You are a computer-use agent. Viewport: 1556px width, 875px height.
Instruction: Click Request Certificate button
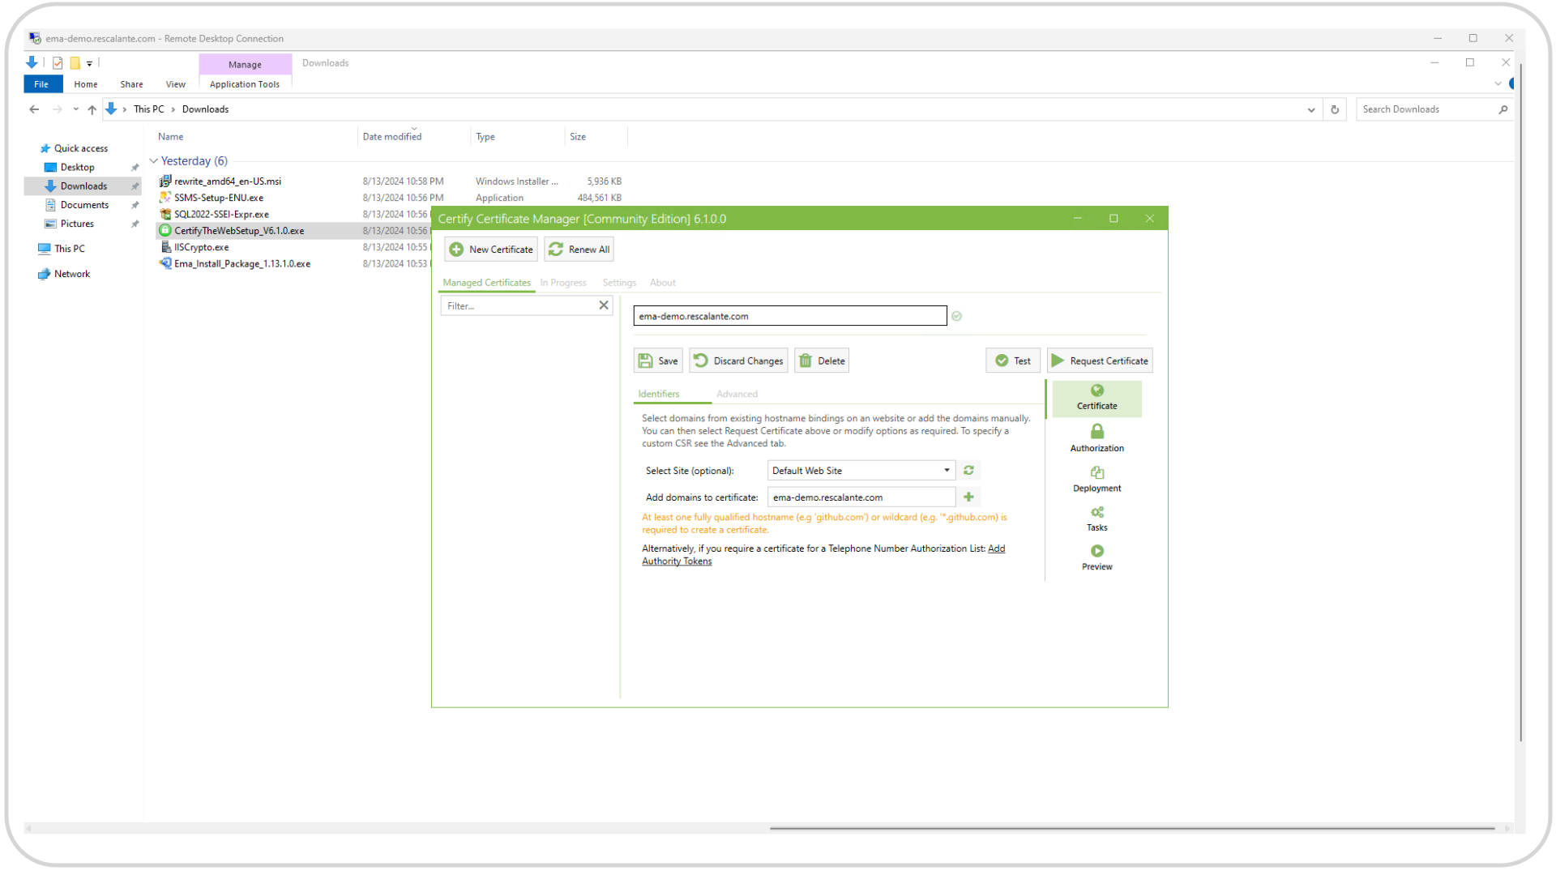coord(1100,361)
